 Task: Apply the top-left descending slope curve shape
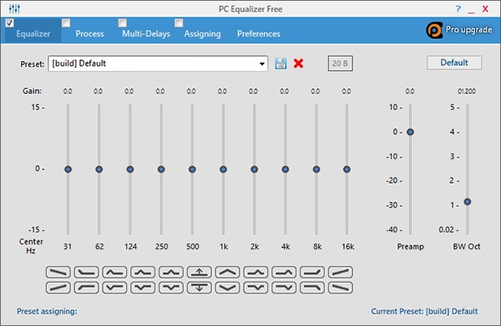(58, 272)
